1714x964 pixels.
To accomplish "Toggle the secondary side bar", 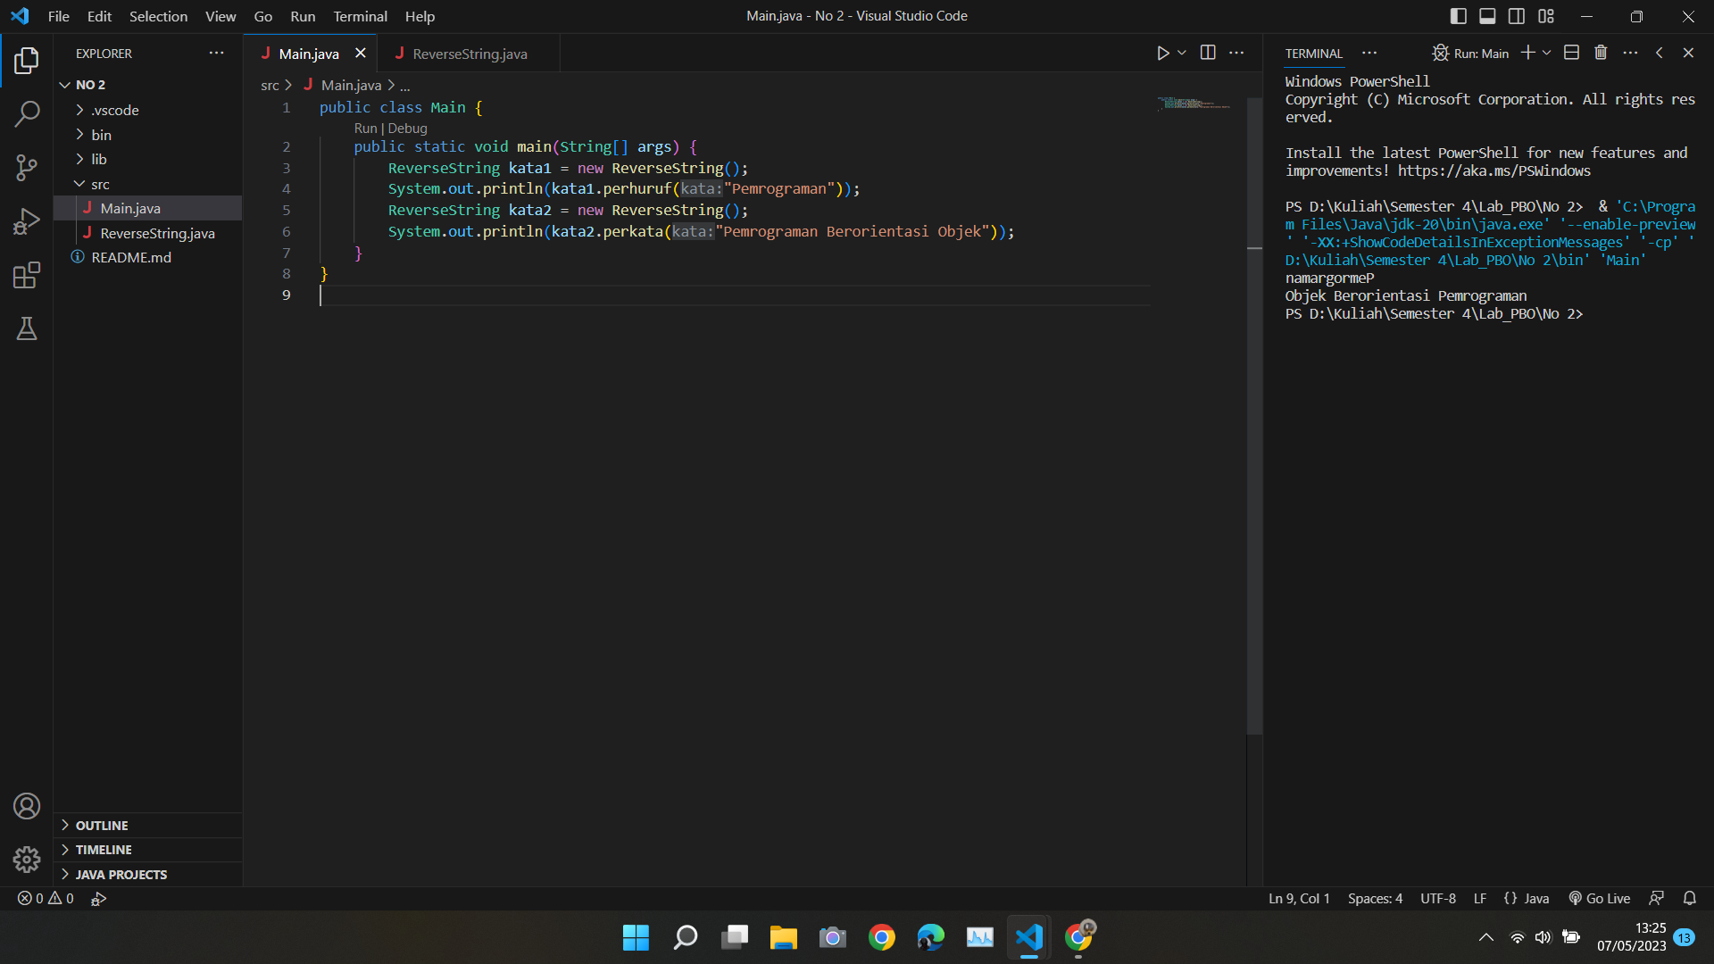I will pos(1517,15).
